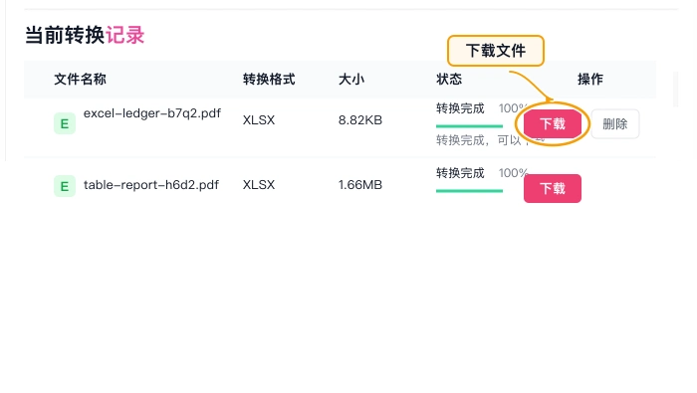
Task: Select the excel-ledger-b7q2.pdf file name
Action: pos(152,113)
